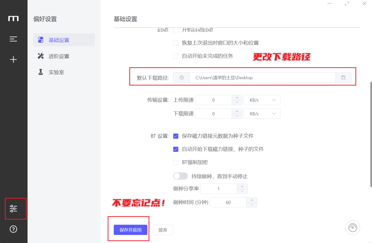The image size is (372, 243).
Task: Decrease 做种时间 with the down arrow
Action: 252,205
